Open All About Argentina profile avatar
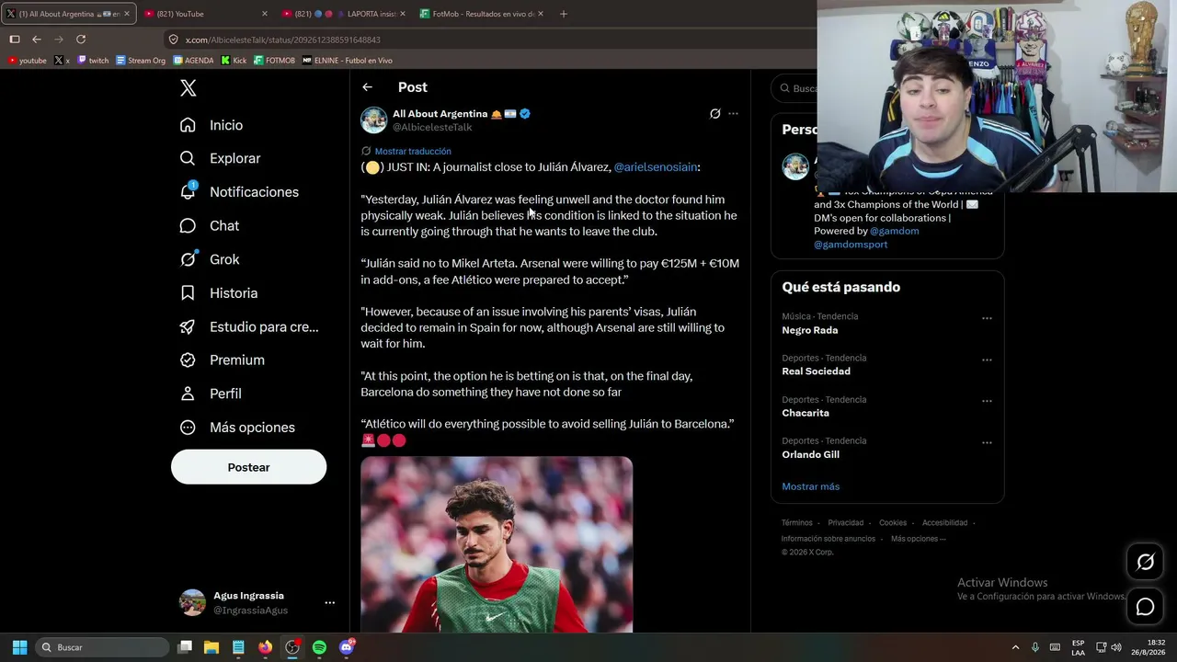This screenshot has width=1177, height=662. coord(373,120)
